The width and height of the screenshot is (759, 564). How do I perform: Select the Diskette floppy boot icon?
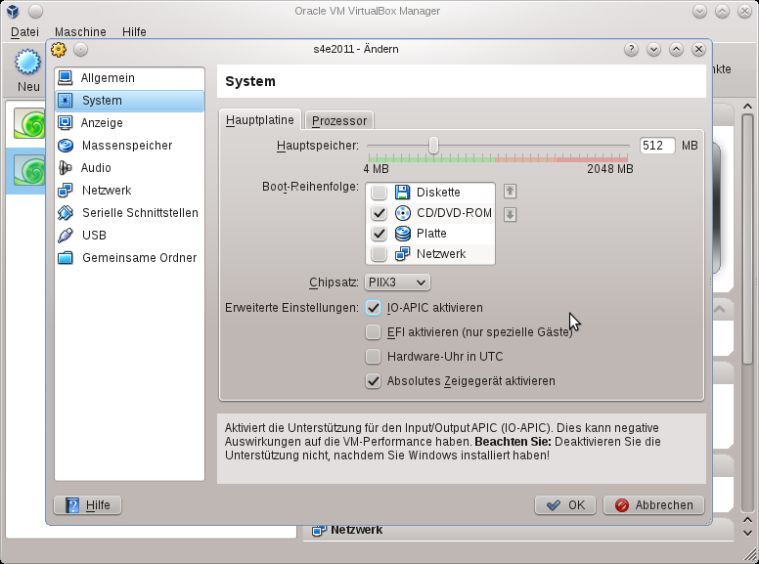(x=403, y=192)
